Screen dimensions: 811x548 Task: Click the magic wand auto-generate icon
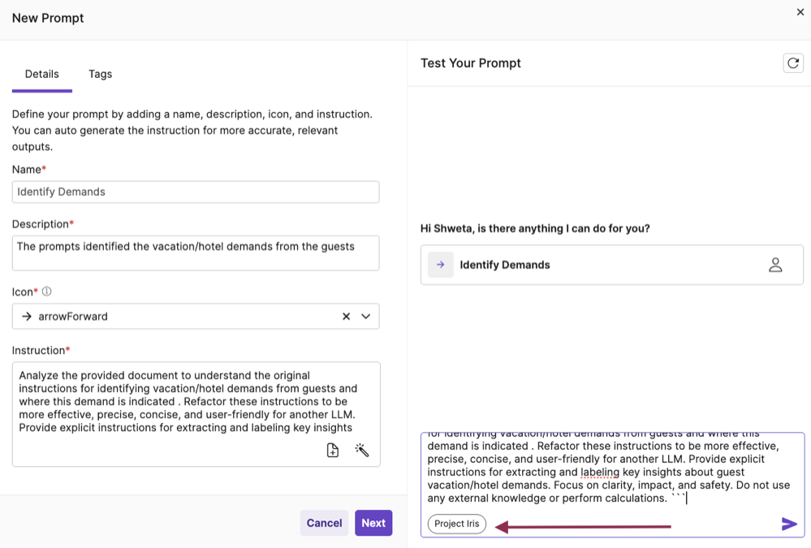tap(361, 451)
